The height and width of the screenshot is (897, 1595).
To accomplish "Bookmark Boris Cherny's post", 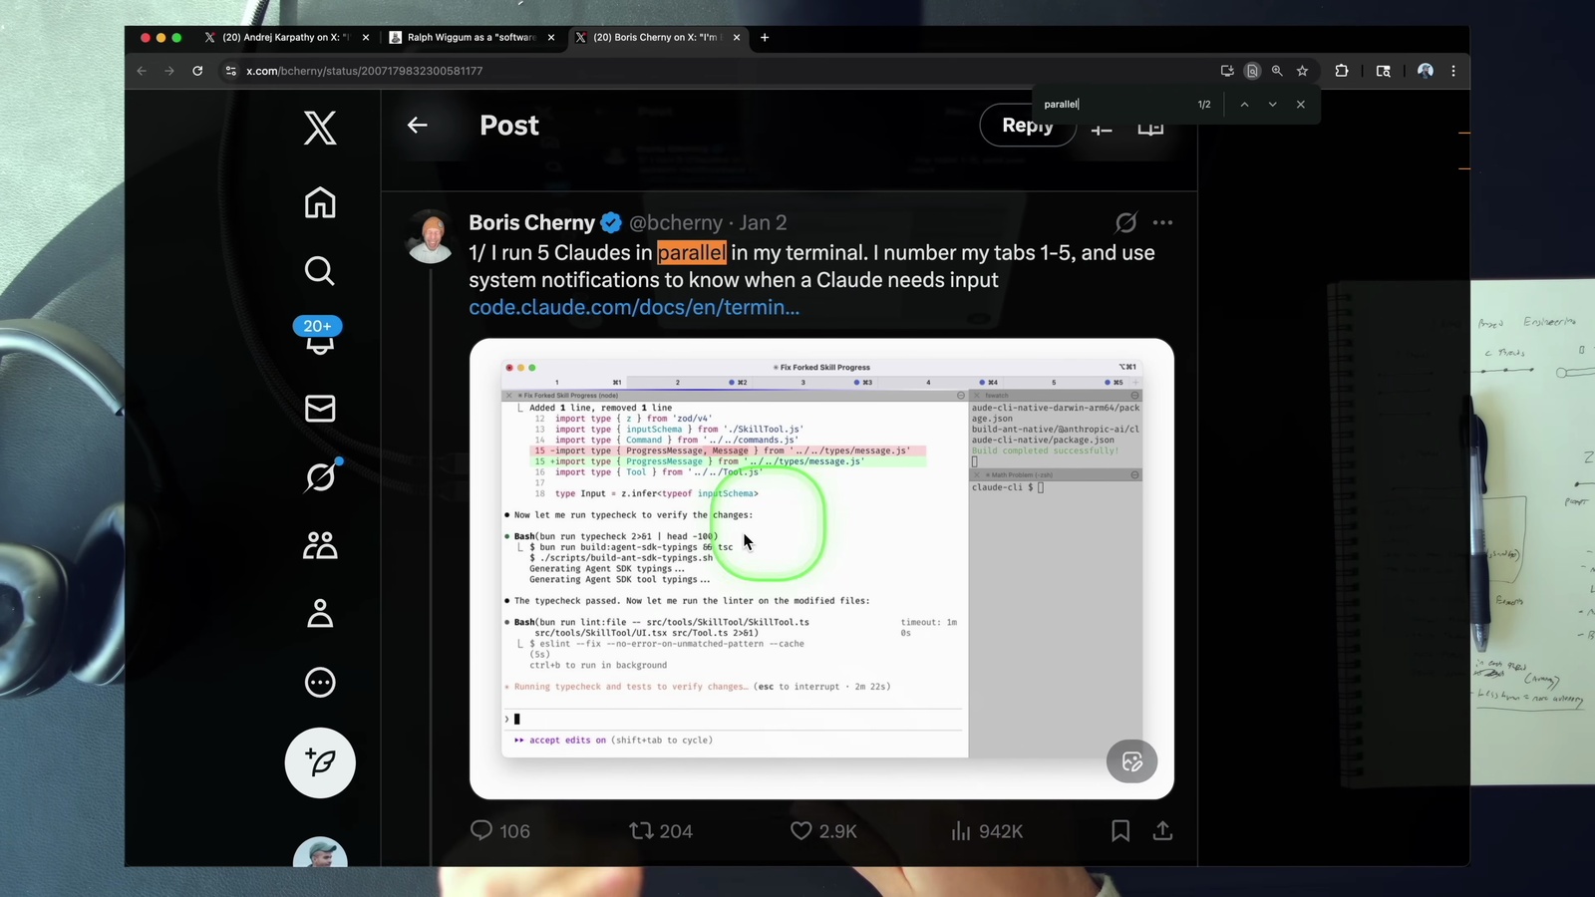I will coord(1120,831).
